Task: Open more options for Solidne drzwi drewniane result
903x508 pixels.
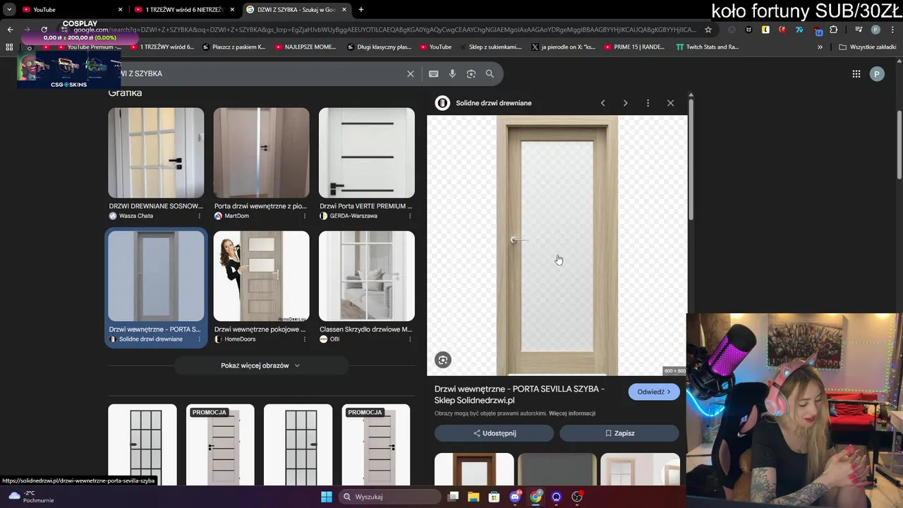Action: pos(199,339)
